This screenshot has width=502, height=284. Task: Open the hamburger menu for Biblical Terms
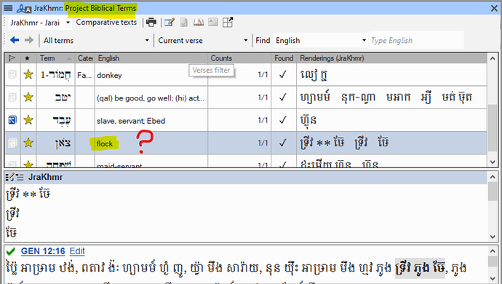pos(8,8)
